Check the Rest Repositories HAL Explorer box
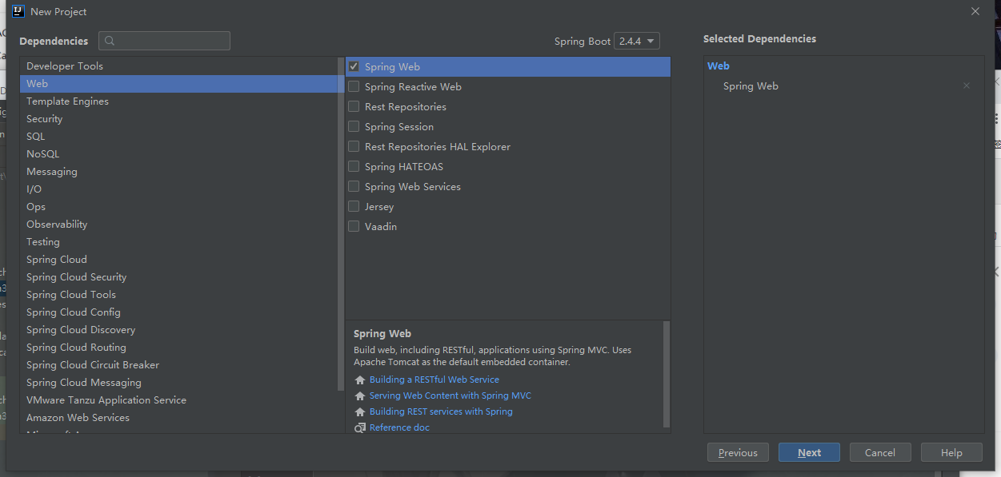 354,146
